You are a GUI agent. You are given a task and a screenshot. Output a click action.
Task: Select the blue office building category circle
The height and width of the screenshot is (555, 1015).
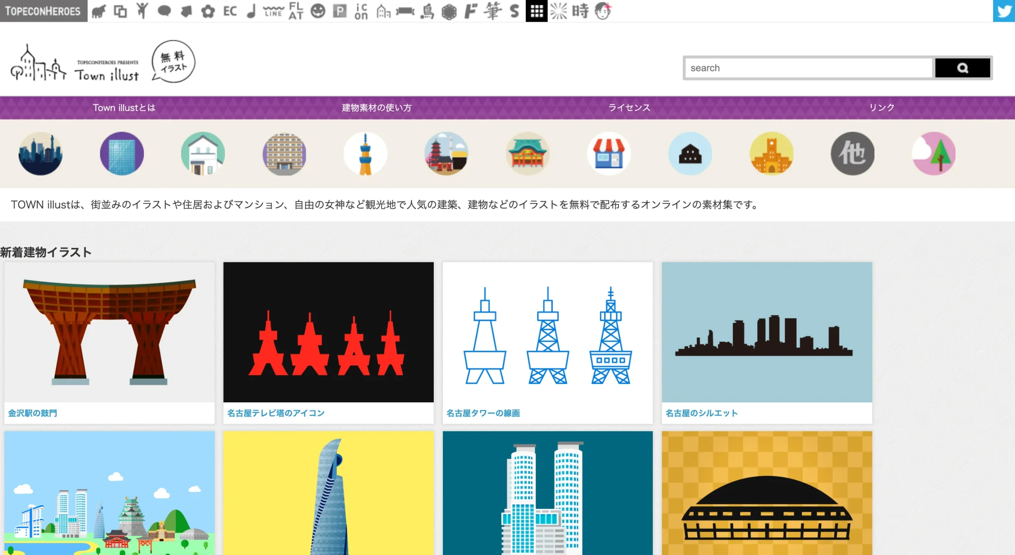point(122,153)
